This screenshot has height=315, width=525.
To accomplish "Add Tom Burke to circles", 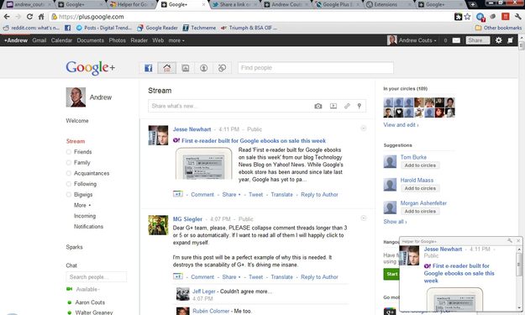I will point(420,165).
